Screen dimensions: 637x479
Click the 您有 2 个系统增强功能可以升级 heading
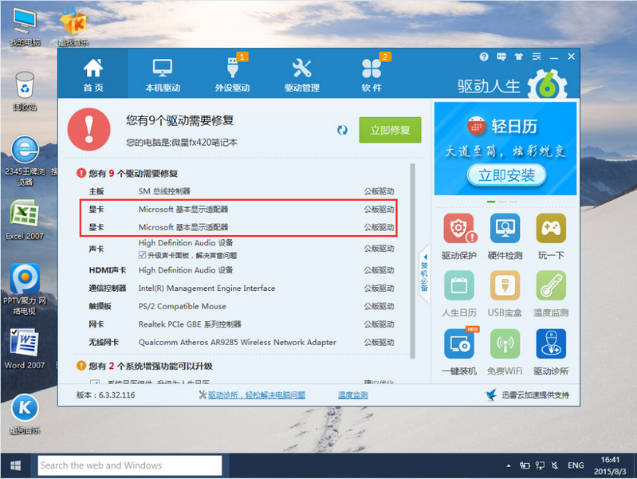click(151, 366)
